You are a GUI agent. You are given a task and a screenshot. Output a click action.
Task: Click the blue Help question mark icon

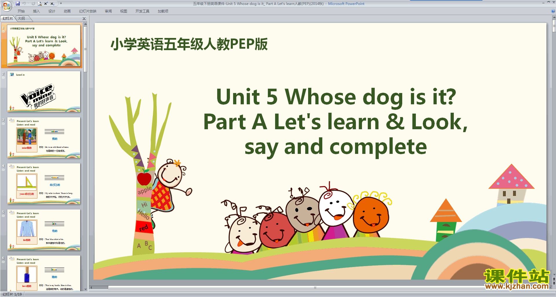point(553,11)
